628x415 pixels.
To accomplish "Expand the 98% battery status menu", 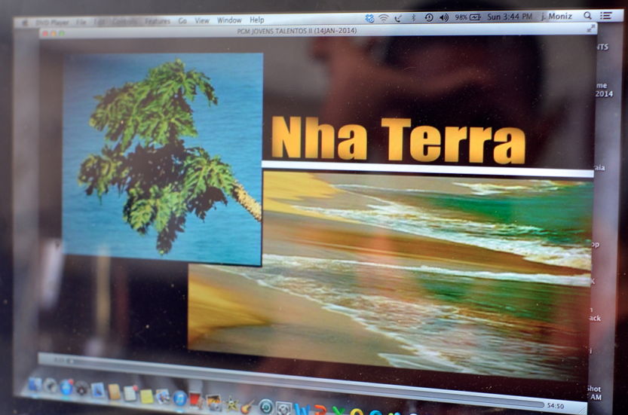I will (x=467, y=17).
